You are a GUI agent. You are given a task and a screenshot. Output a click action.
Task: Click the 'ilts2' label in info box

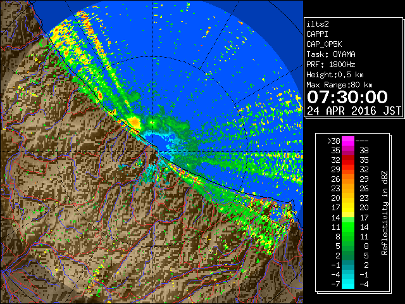click(318, 24)
